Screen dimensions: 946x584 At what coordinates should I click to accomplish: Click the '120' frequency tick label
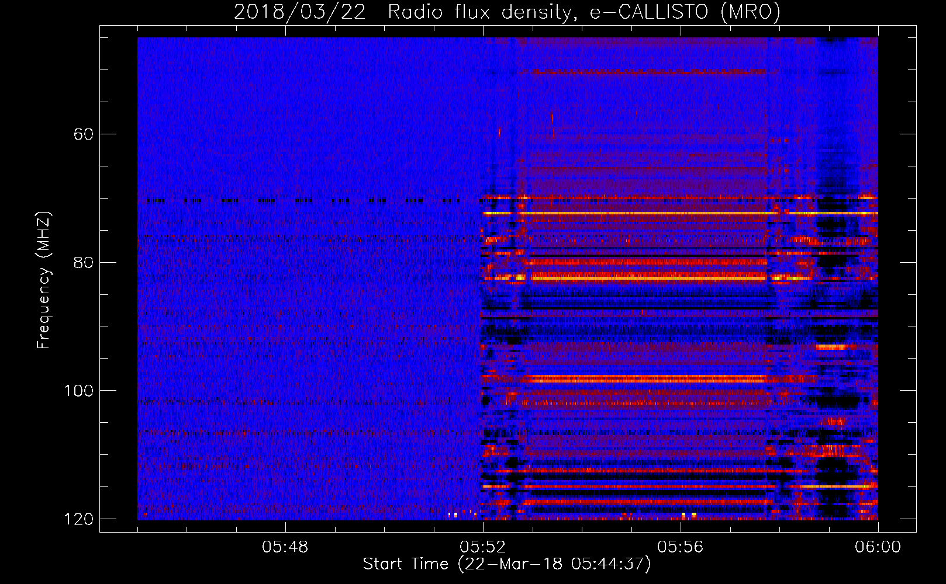(x=78, y=519)
